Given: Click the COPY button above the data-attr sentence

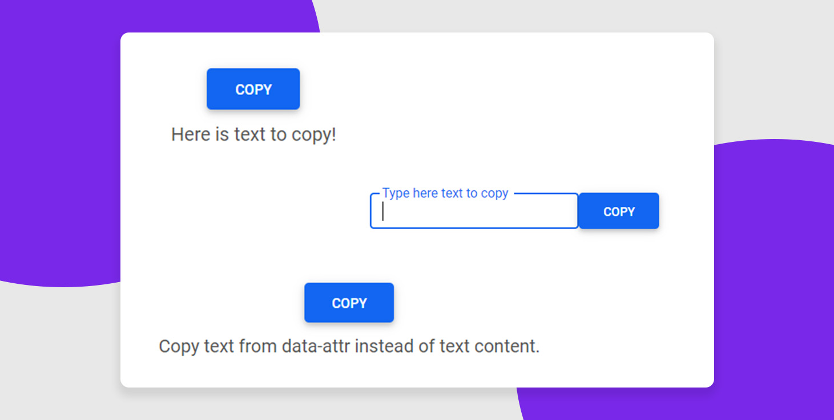Looking at the screenshot, I should click(x=349, y=303).
